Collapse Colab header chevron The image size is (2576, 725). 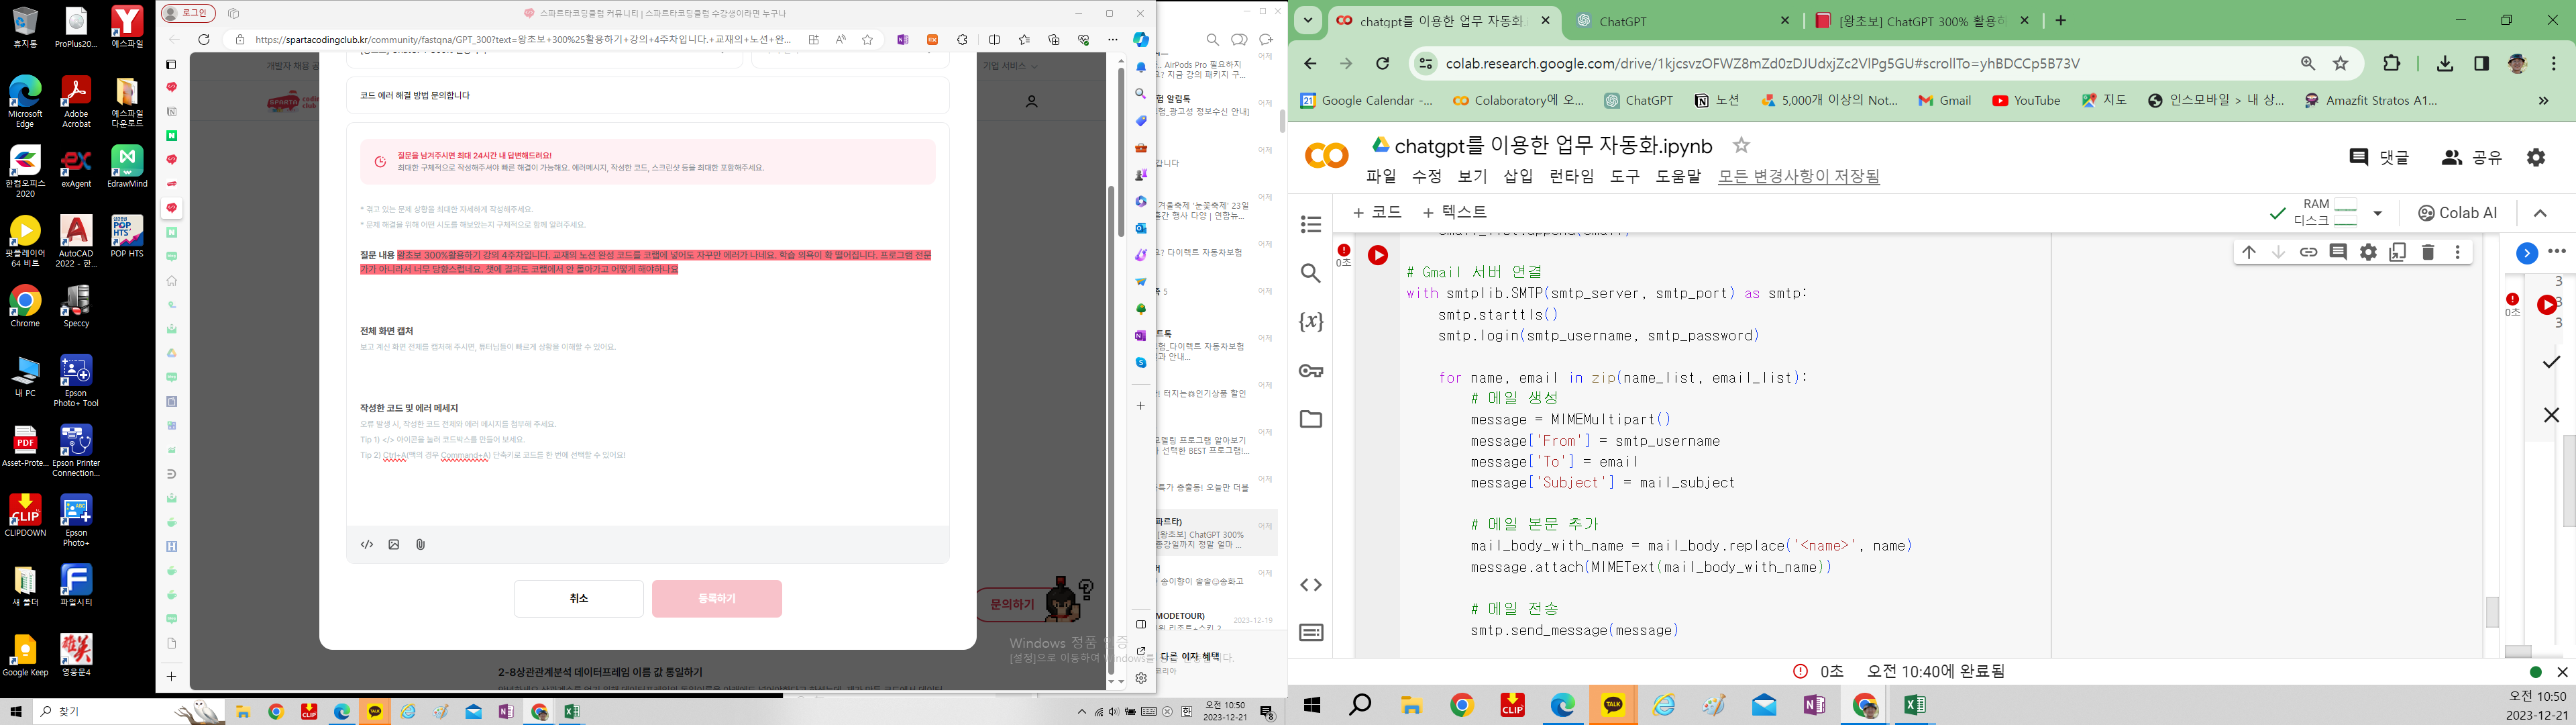click(x=2540, y=212)
